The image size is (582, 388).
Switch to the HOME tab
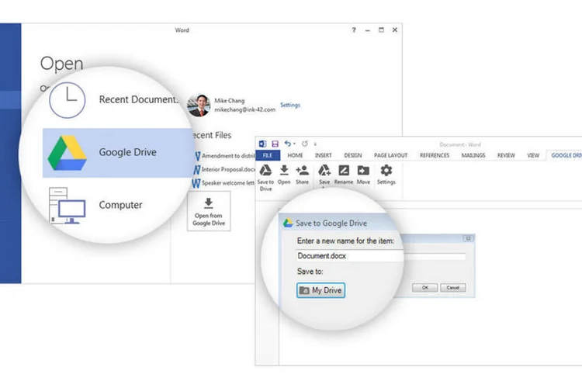coord(295,155)
